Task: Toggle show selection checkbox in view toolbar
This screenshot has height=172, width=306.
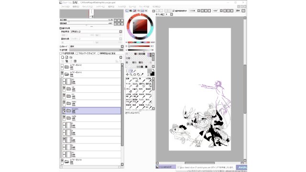Action: tap(174, 11)
